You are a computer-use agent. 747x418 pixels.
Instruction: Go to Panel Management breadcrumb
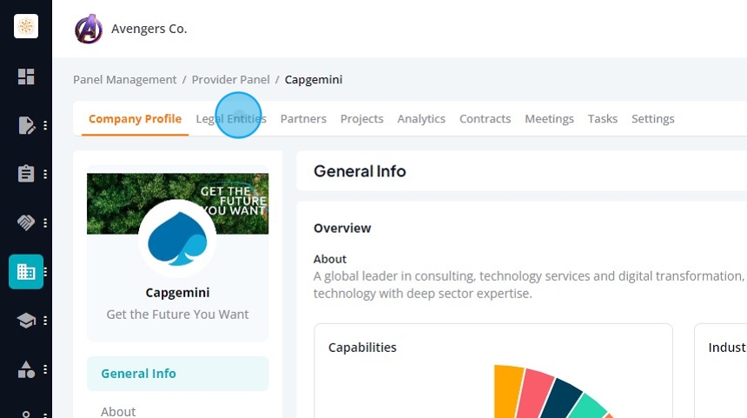coord(125,80)
